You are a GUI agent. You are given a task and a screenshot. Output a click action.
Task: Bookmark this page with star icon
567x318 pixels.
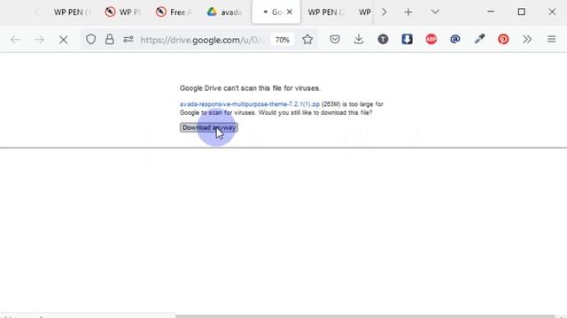click(307, 39)
